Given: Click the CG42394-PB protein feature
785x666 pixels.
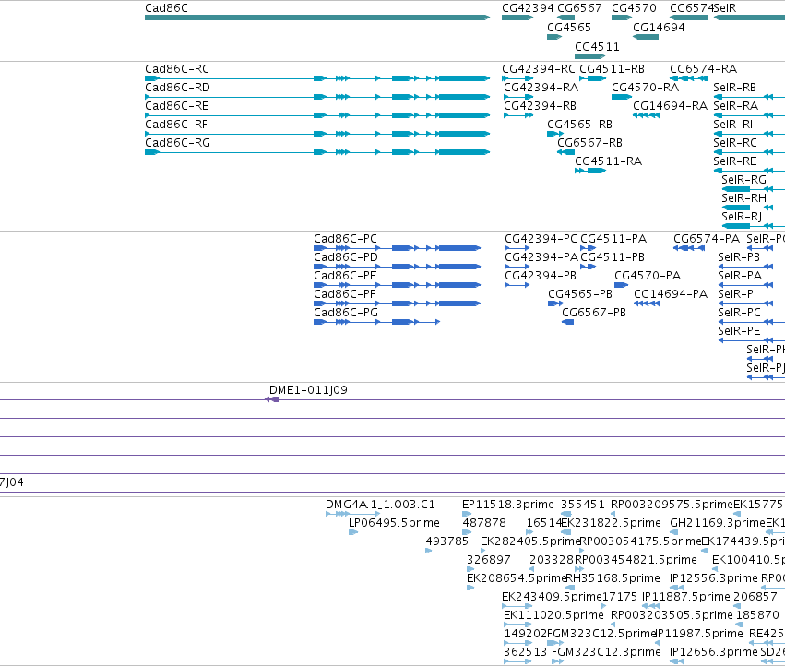Looking at the screenshot, I should (x=517, y=285).
